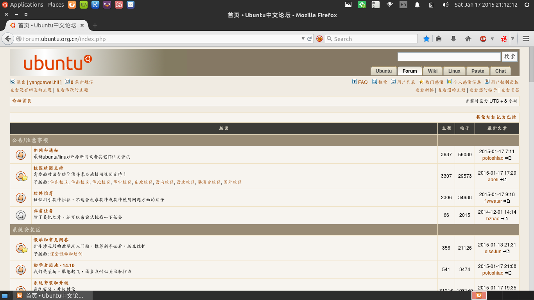Open the mail envelope launcher in top panel
Viewport: 534px width, 300px height.
(131, 5)
